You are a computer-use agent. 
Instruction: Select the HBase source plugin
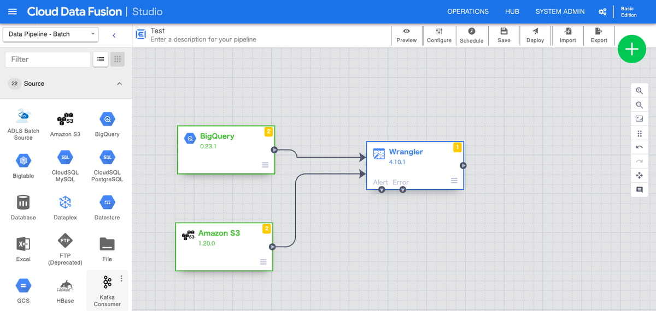(x=65, y=291)
